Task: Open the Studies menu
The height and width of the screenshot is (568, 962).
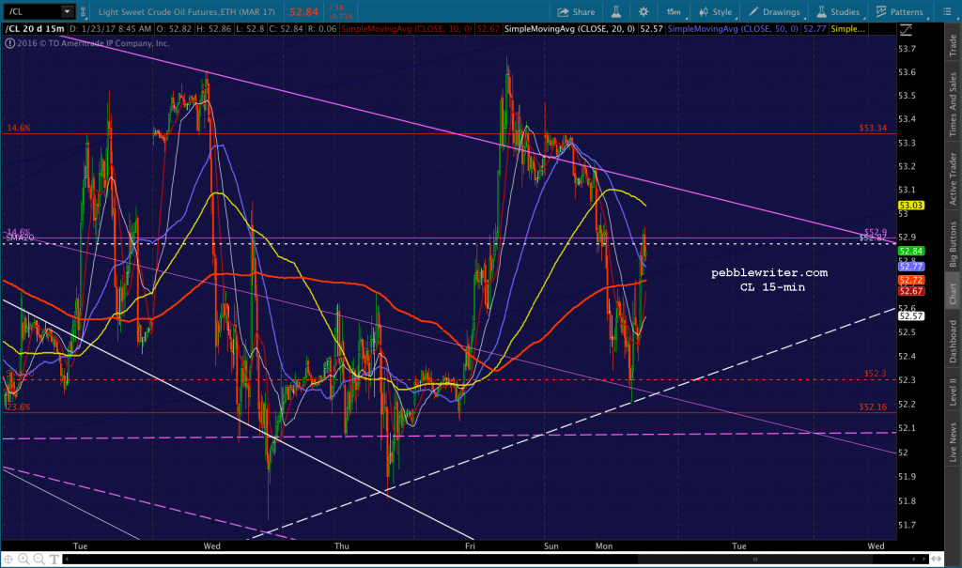Action: click(838, 11)
